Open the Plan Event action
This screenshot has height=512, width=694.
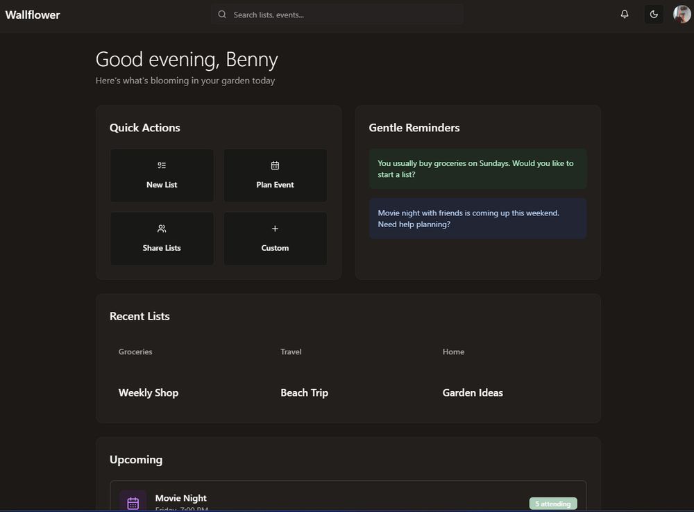(276, 175)
